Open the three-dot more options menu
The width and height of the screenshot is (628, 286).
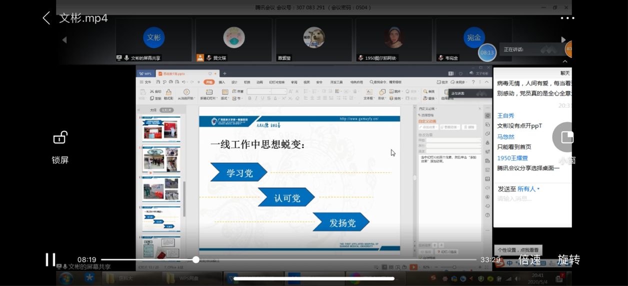click(567, 18)
